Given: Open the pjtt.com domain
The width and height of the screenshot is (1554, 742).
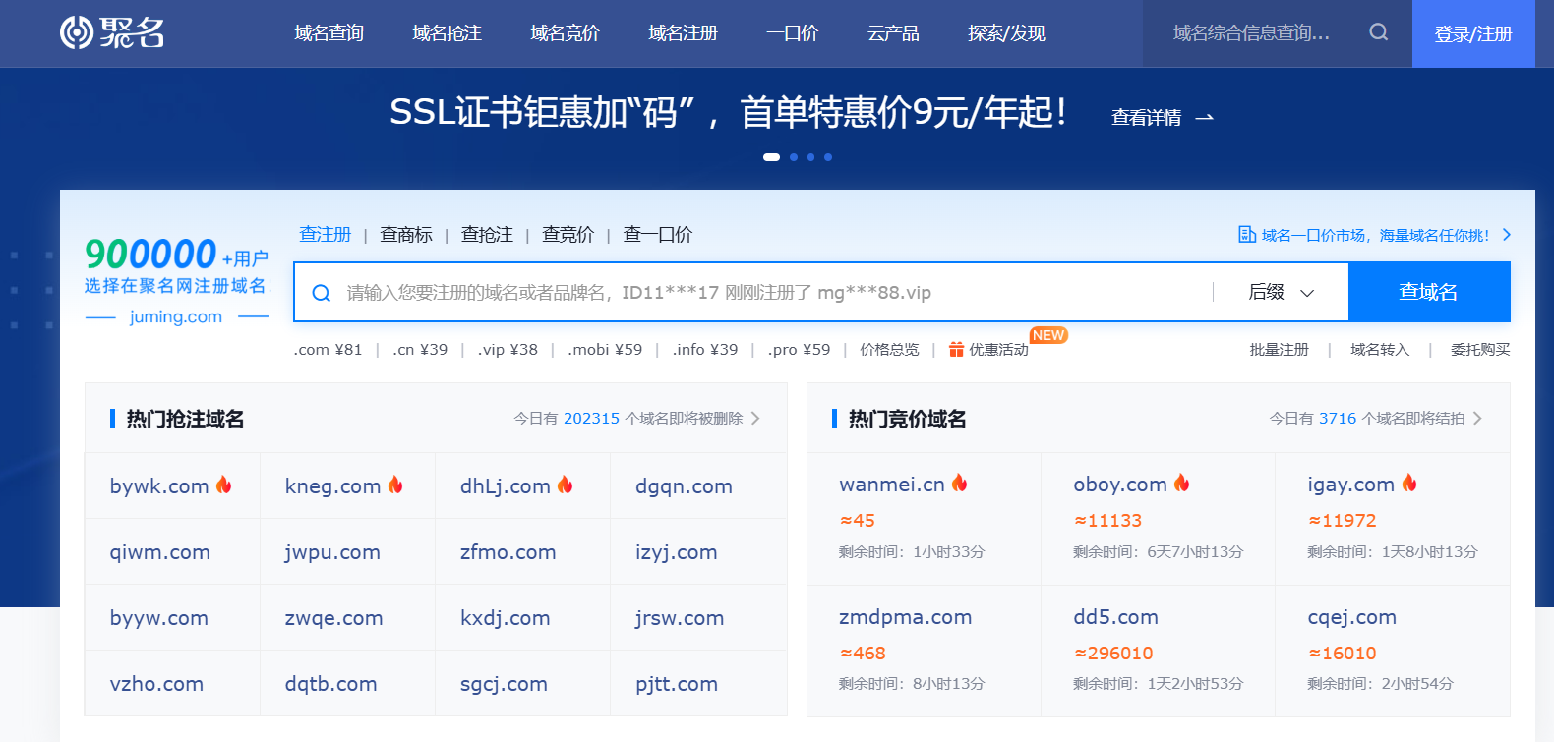Looking at the screenshot, I should pos(677,684).
